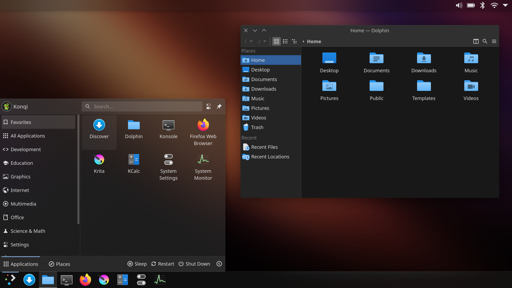Screen dimensions: 512x288
Task: Open the Public folder in Dolphin
Action: pos(377,90)
